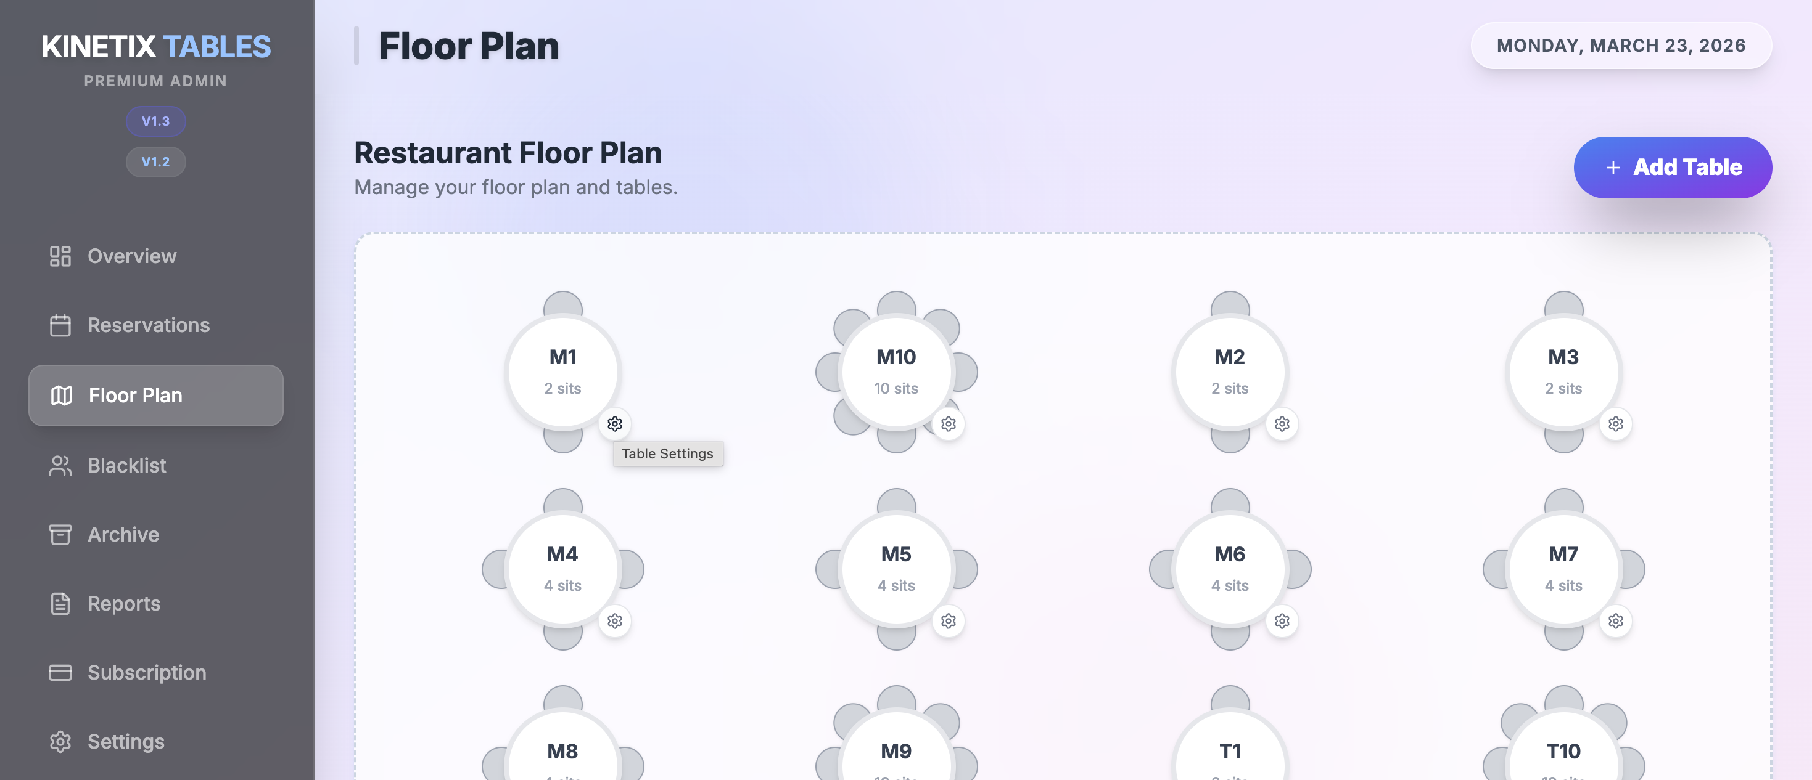Open the Blacklist section
The image size is (1812, 780).
pyautogui.click(x=126, y=465)
